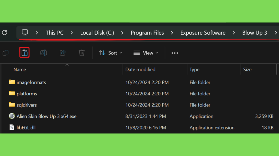The image size is (279, 156).
Task: Click the Alien Skin Blow Up application icon
Action: (x=12, y=116)
